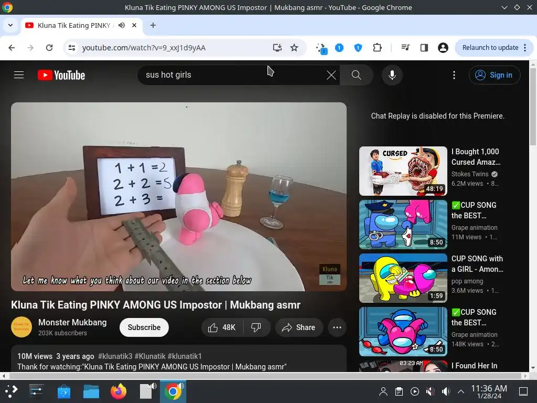
Task: Toggle Chrome's side panel
Action: pyautogui.click(x=424, y=48)
